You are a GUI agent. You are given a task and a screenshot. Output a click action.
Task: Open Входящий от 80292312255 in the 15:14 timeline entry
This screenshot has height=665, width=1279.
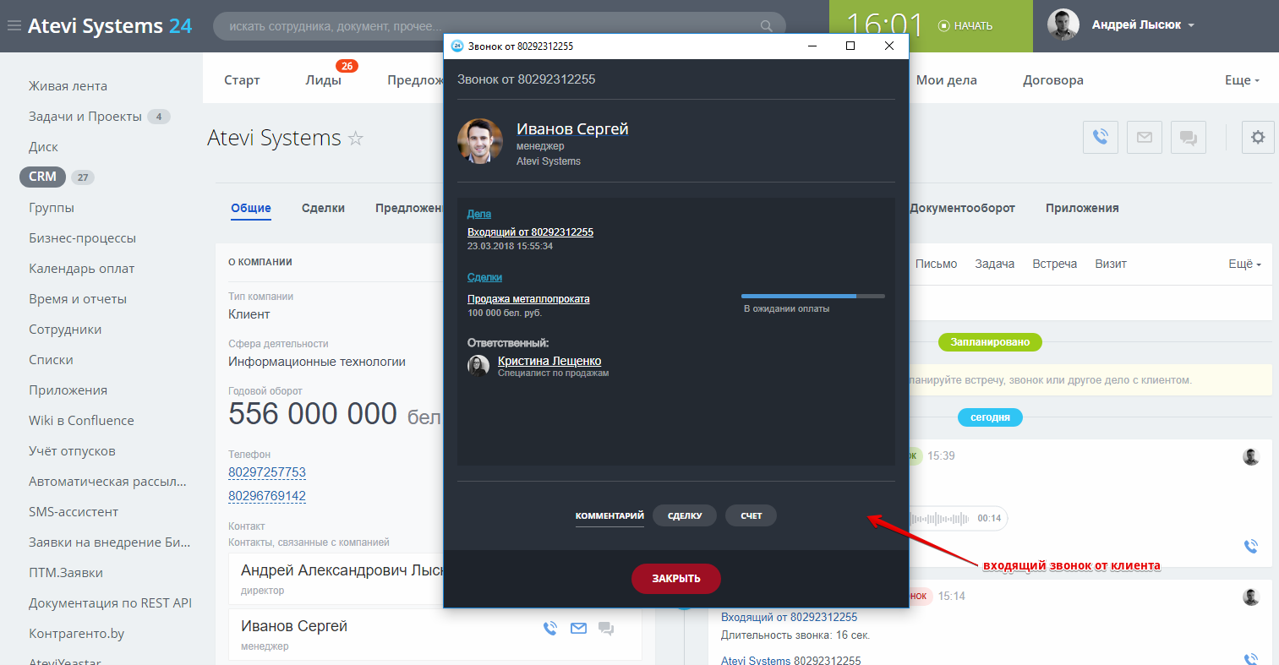click(x=789, y=618)
